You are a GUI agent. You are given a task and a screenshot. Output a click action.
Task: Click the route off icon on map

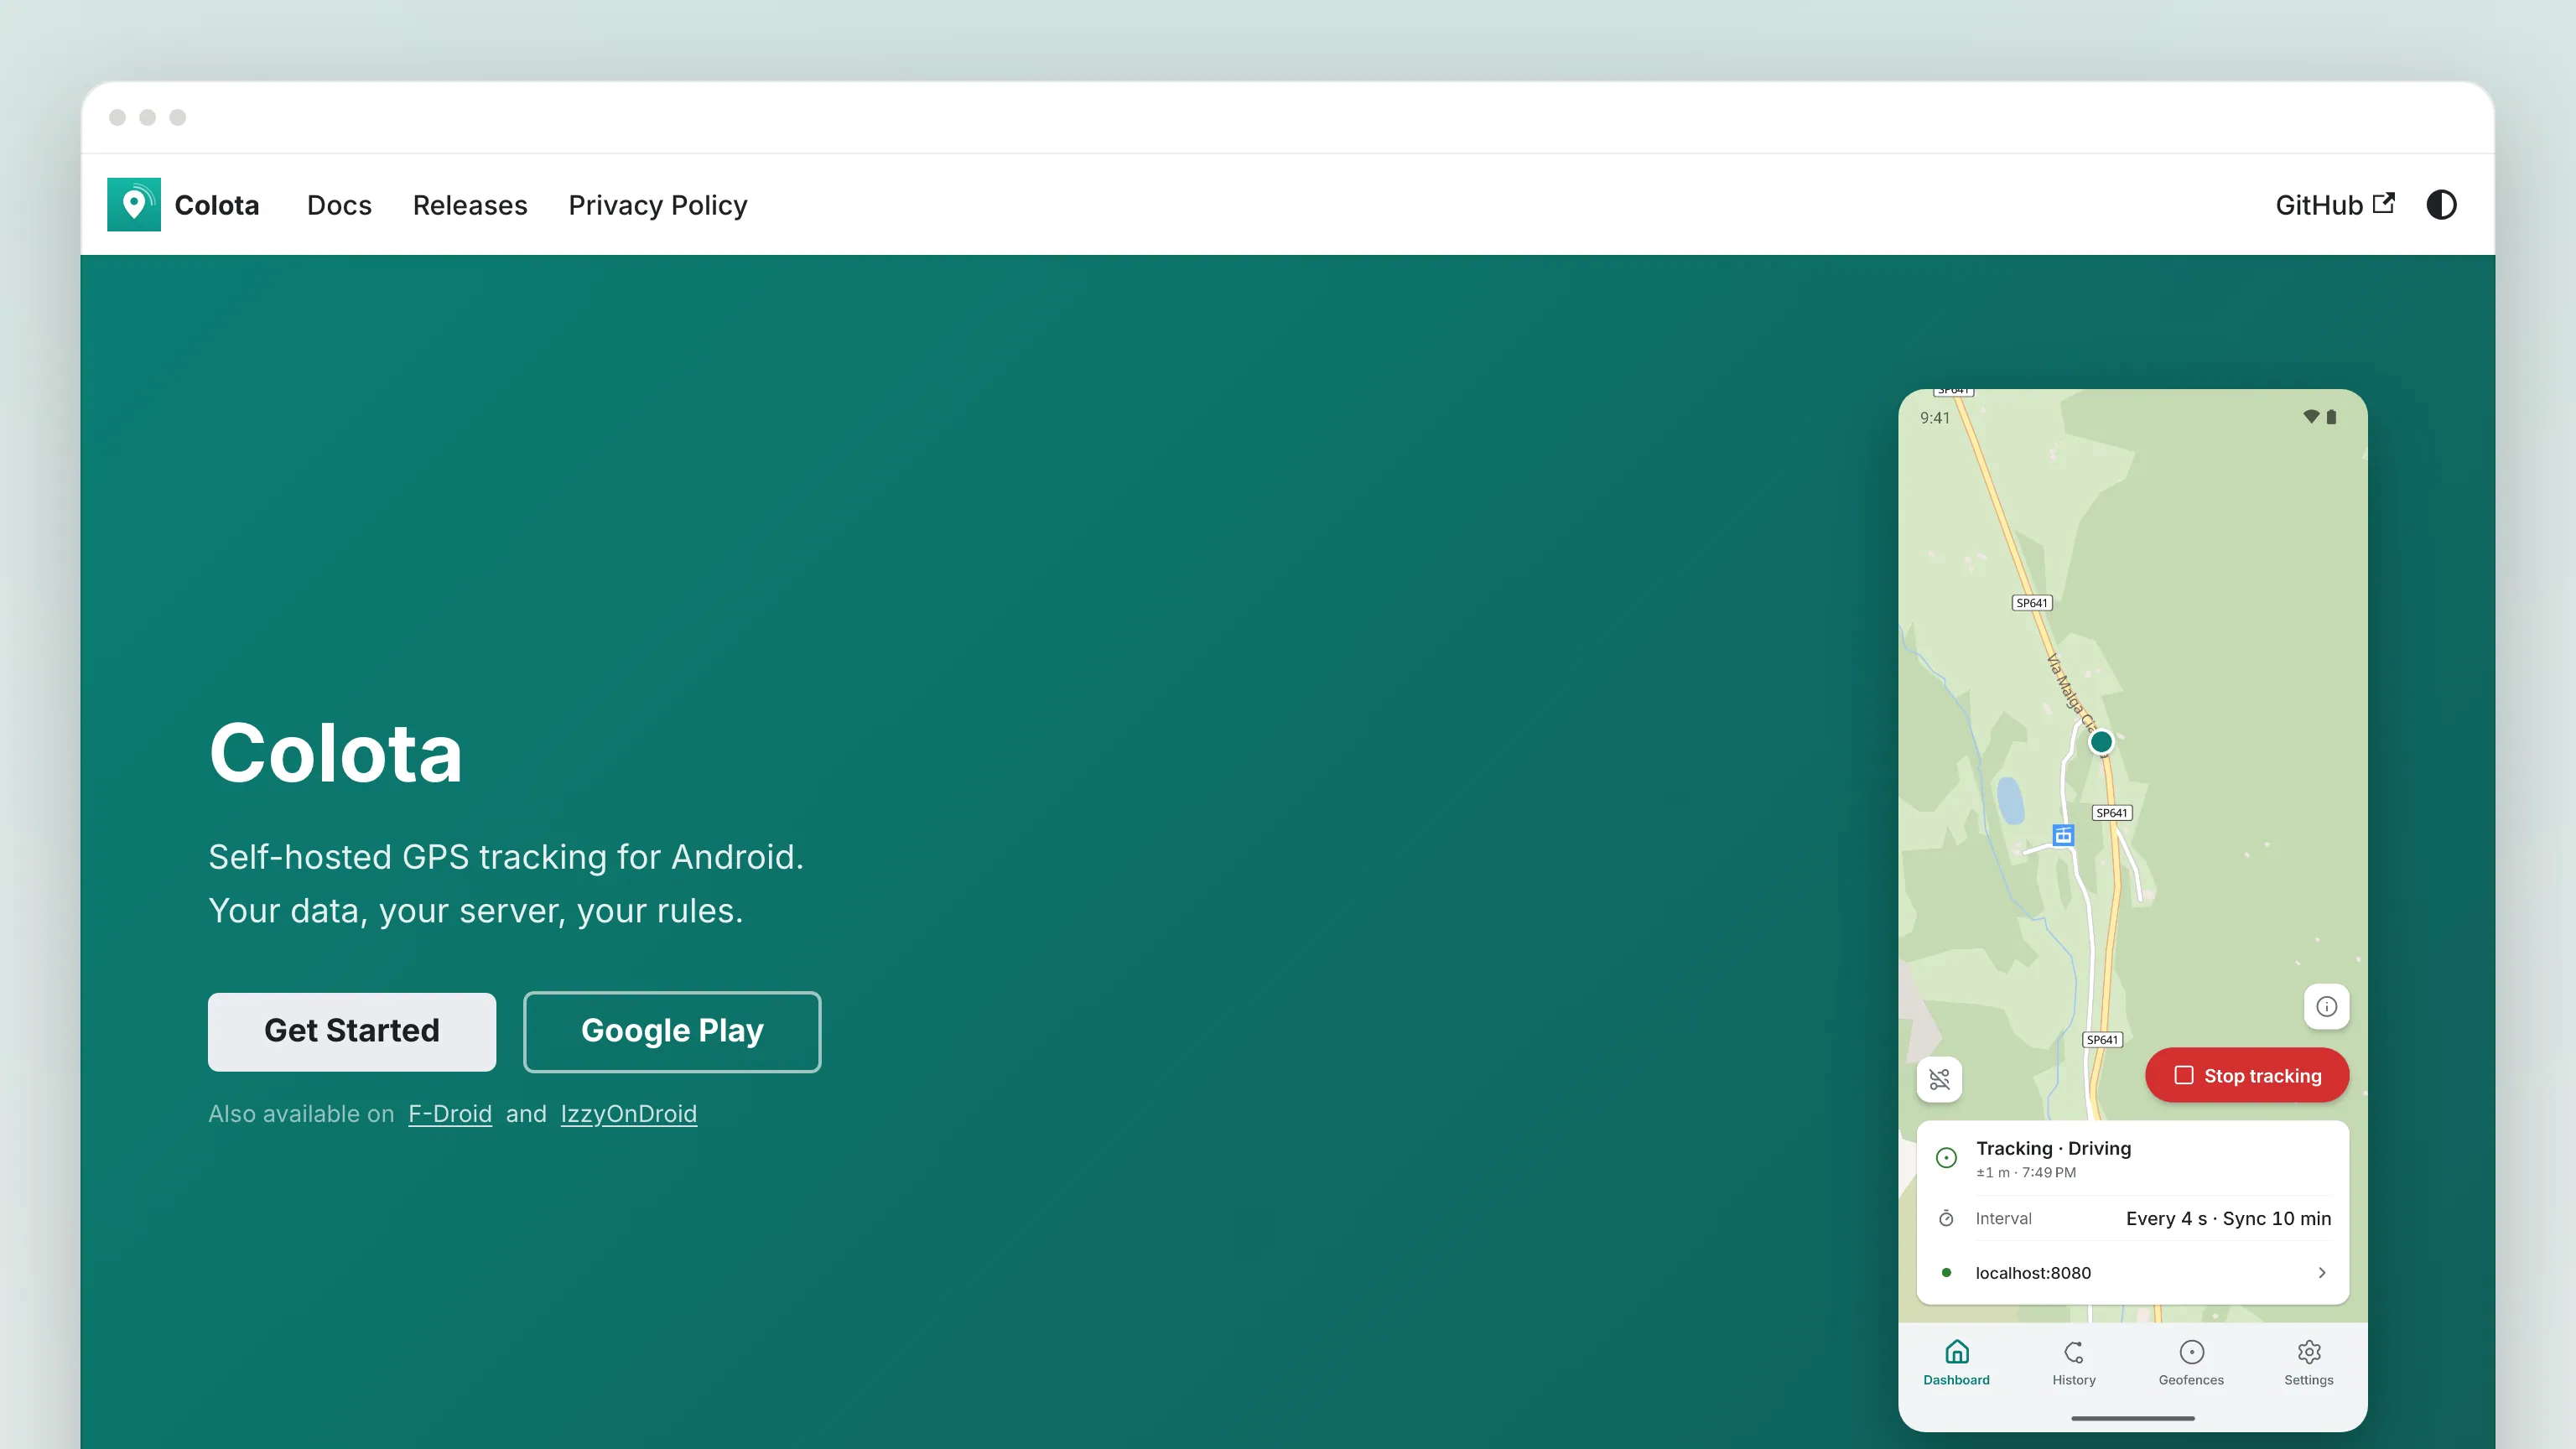coord(1940,1079)
